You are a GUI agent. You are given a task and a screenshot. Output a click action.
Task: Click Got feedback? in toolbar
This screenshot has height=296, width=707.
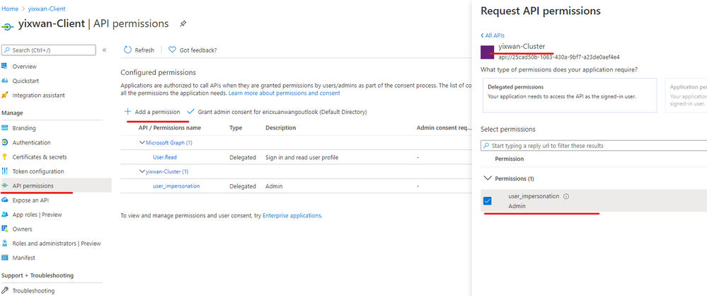[192, 50]
